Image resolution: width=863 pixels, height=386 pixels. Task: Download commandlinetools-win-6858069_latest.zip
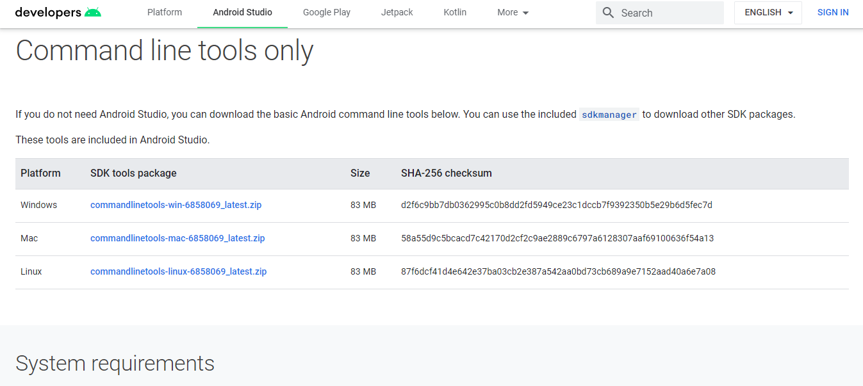coord(176,205)
